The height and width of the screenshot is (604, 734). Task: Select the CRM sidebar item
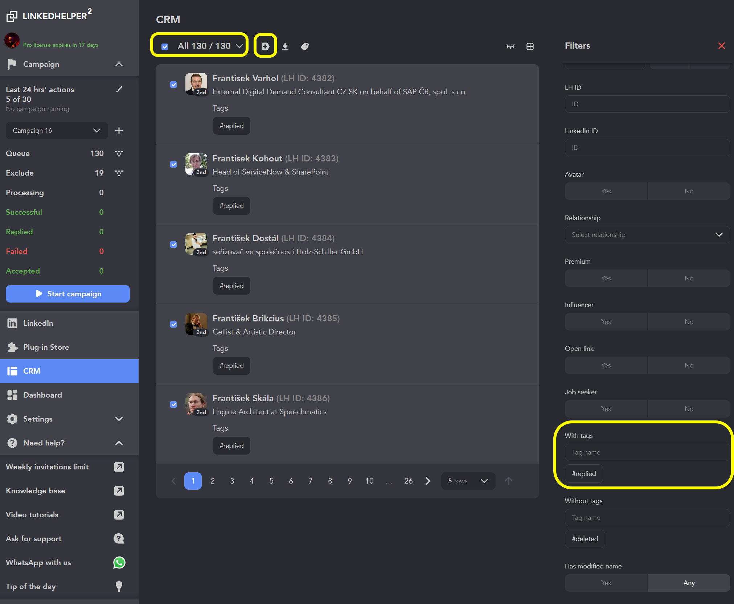(69, 371)
